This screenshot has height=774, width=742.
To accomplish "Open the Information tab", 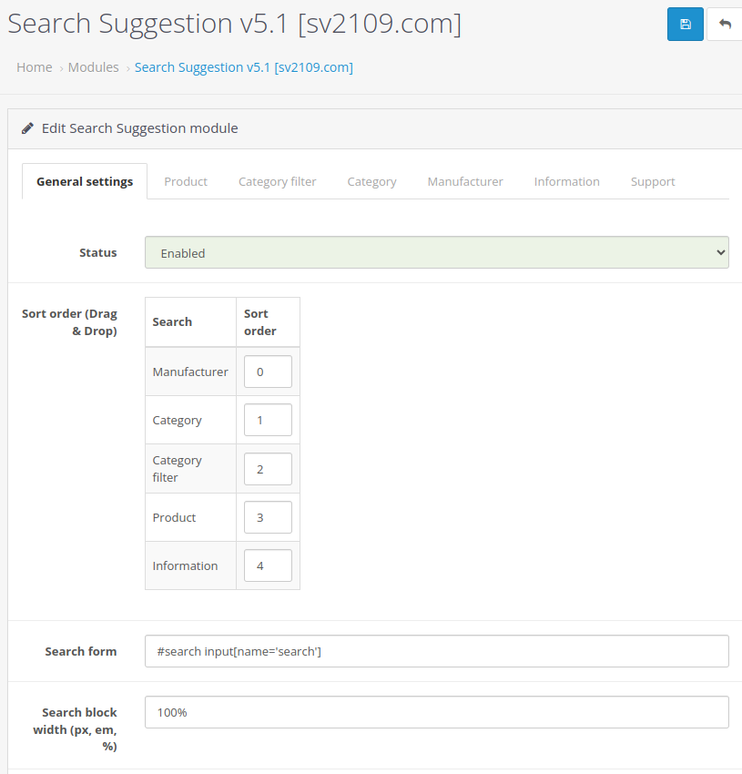I will pyautogui.click(x=567, y=181).
